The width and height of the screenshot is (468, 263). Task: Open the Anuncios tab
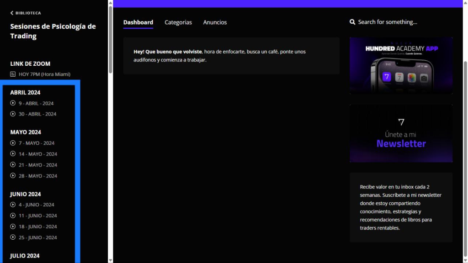point(215,22)
